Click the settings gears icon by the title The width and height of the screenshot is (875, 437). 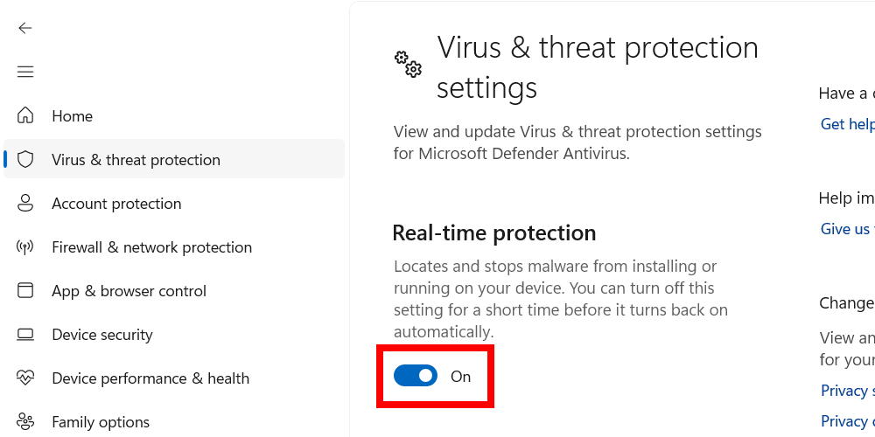coord(408,64)
